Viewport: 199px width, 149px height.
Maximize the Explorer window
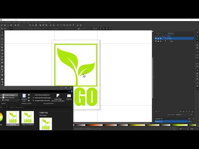[x=66, y=88]
